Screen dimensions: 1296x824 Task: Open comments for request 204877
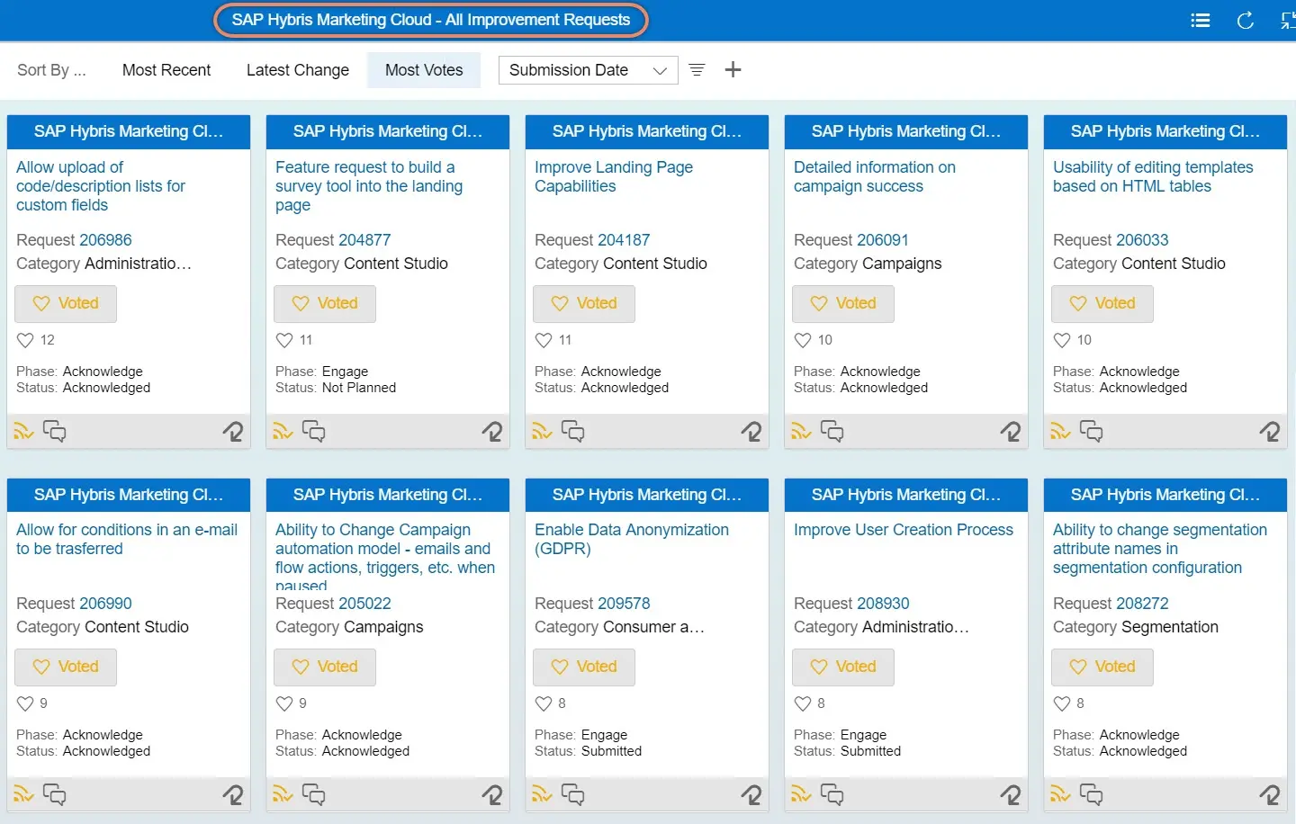coord(313,432)
